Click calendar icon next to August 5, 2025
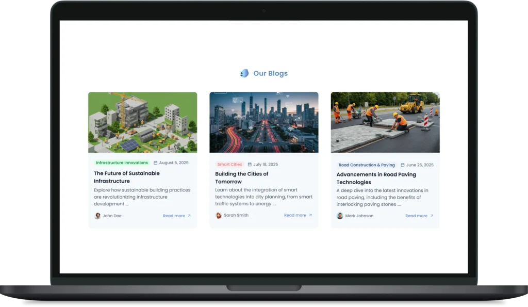Screen dimensions: 528x307 (x=156, y=163)
